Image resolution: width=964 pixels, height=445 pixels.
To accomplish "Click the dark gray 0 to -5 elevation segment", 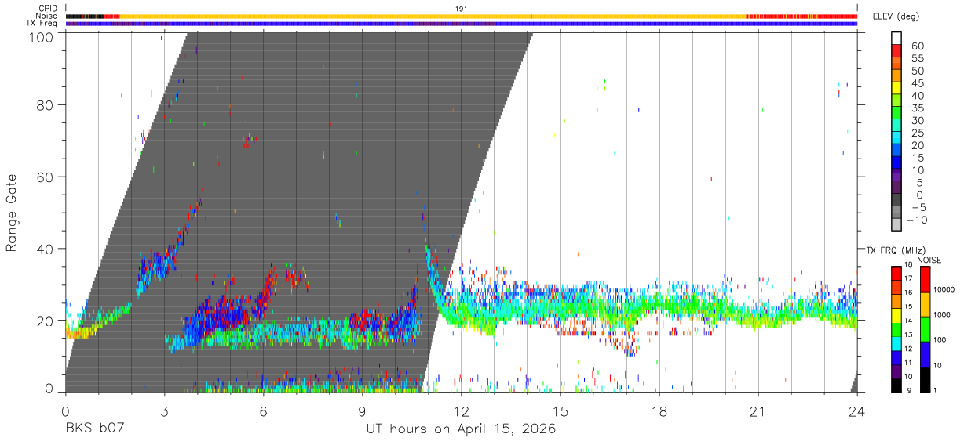I will (896, 201).
